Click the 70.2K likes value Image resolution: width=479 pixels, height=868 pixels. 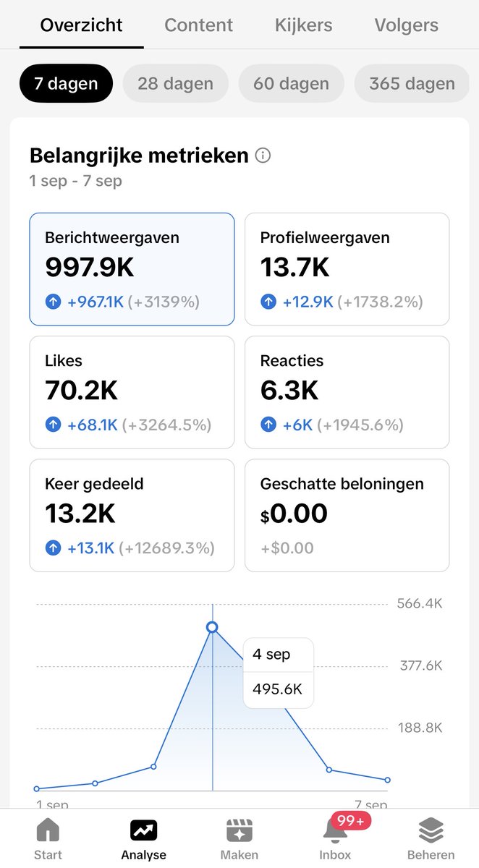(x=81, y=391)
